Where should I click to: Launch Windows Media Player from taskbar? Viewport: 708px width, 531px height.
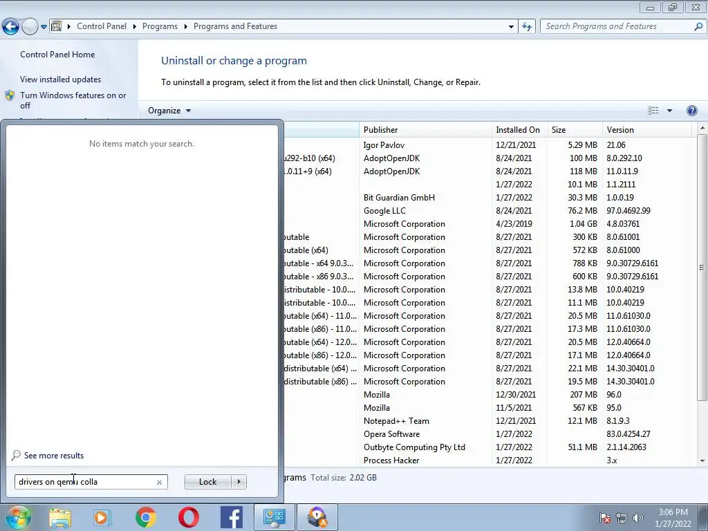pyautogui.click(x=102, y=517)
